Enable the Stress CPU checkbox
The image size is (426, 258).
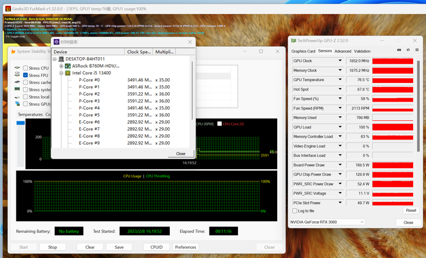point(26,68)
